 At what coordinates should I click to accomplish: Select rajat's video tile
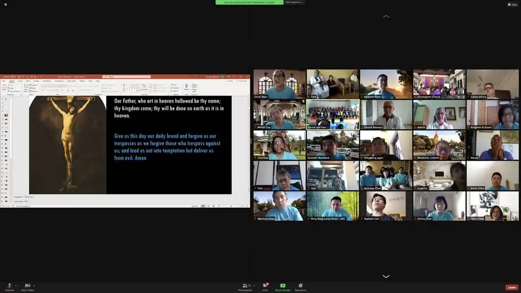[x=333, y=175]
